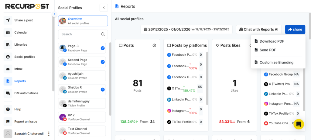Click the Chat with Reports AI button
The image size is (311, 140).
259,29
